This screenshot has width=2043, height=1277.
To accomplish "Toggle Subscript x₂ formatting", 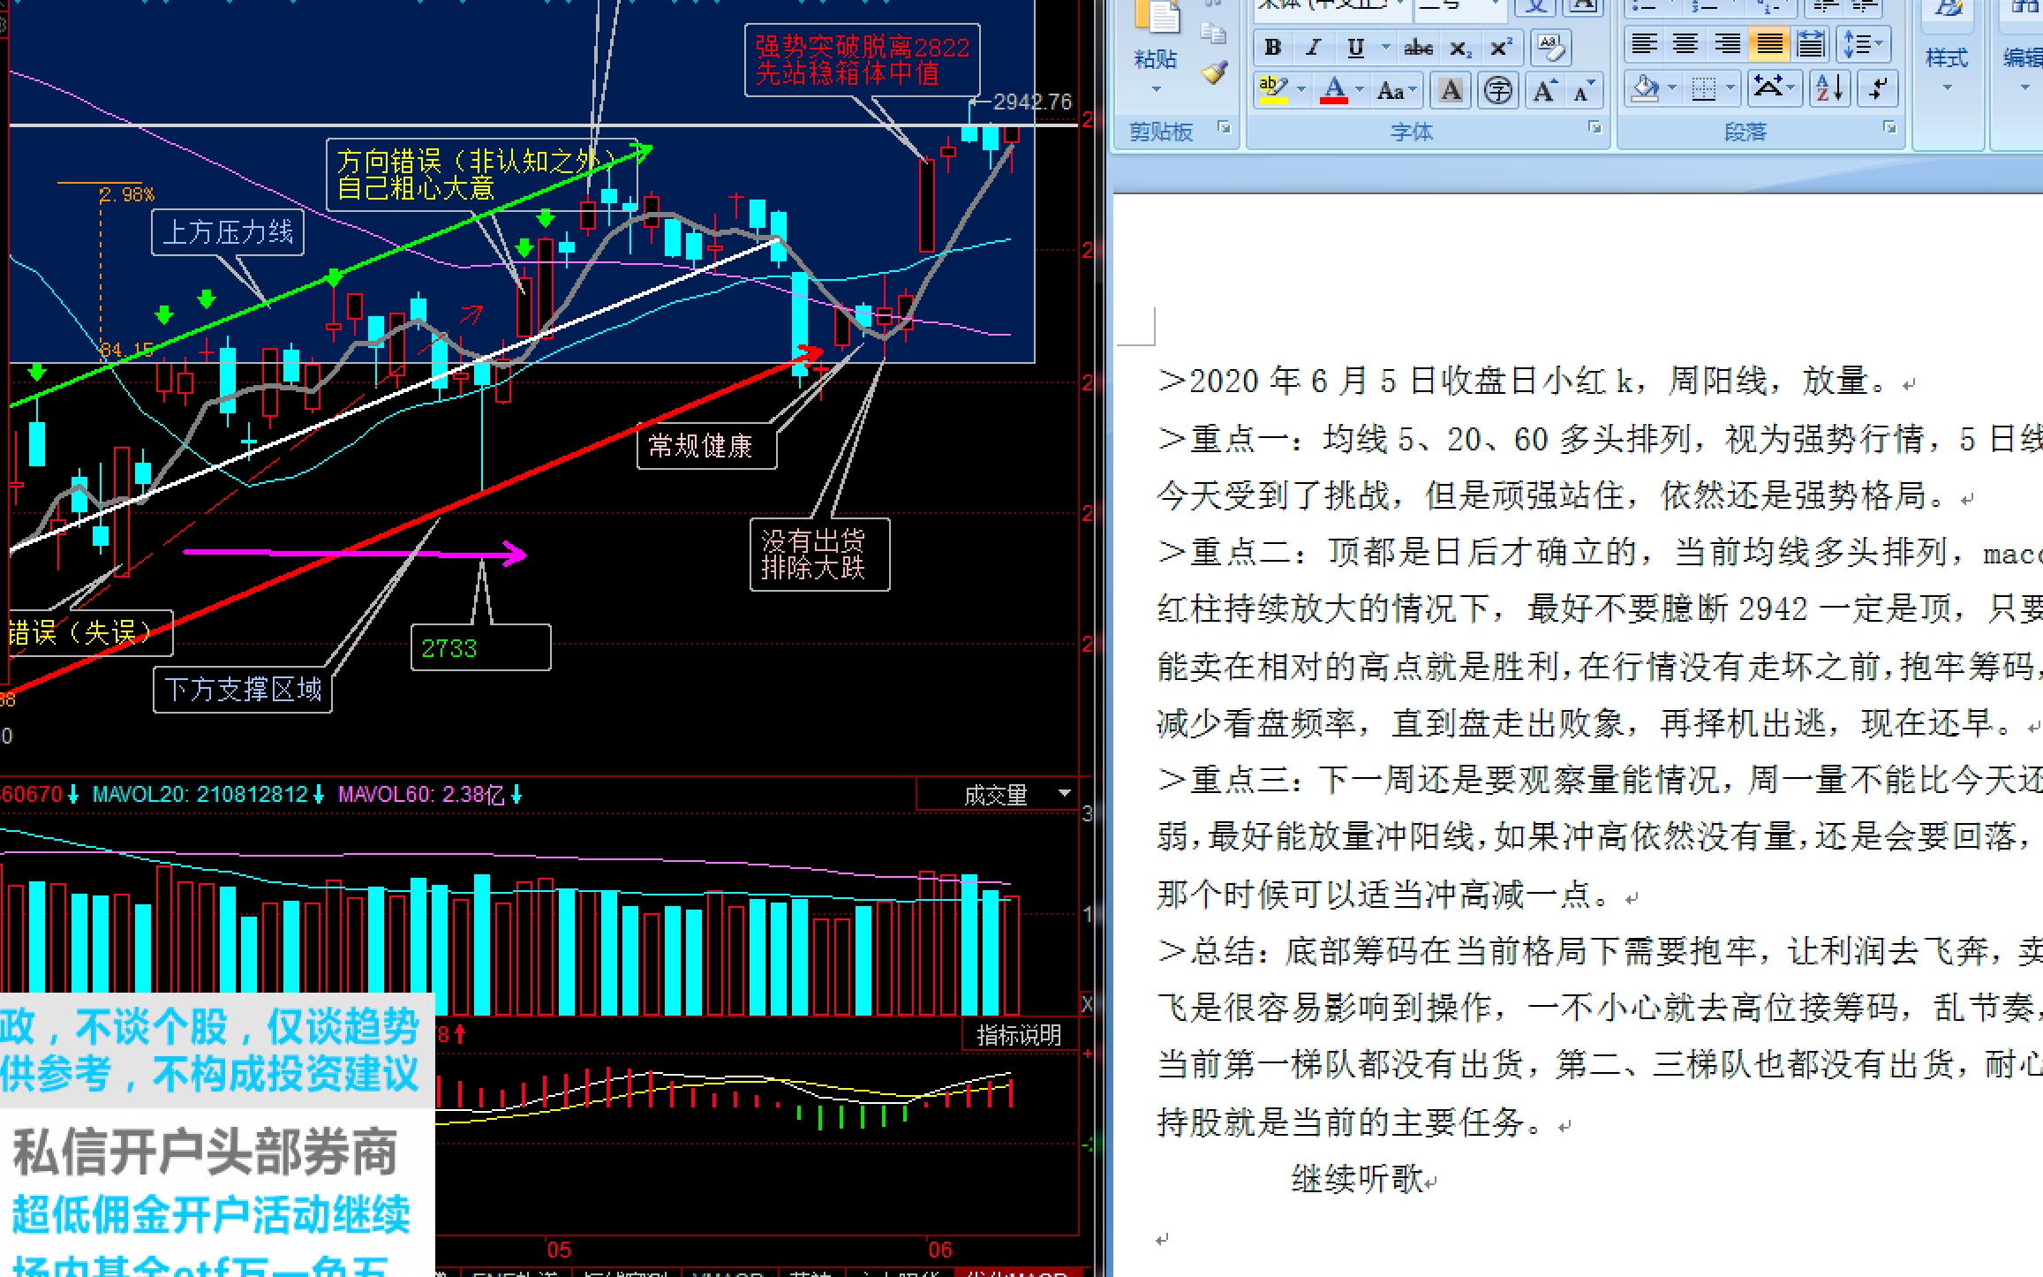I will pyautogui.click(x=1460, y=48).
